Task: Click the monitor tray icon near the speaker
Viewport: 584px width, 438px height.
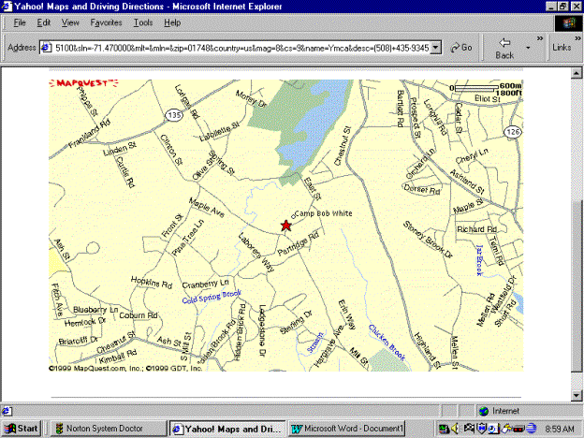Action: point(444,429)
